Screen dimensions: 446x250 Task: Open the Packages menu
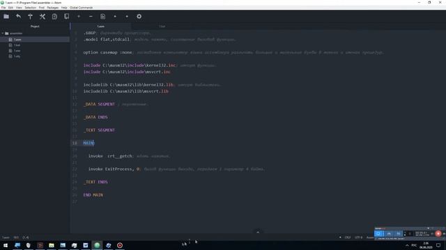[x=53, y=8]
